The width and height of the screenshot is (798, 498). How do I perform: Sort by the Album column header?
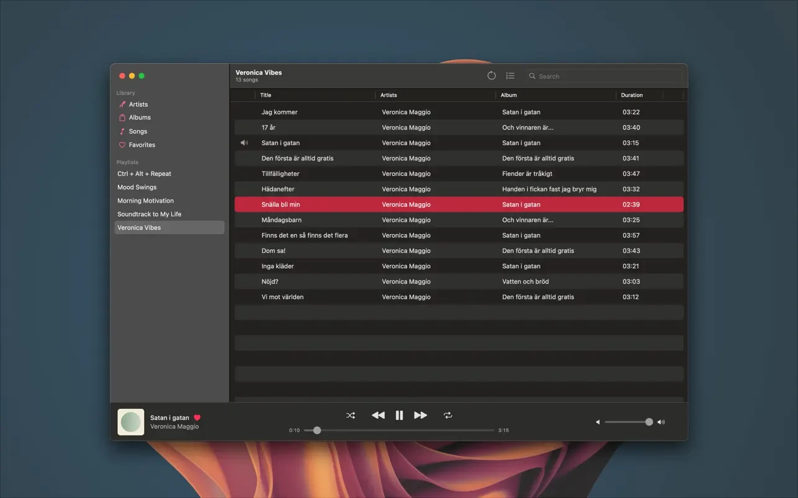coord(509,95)
